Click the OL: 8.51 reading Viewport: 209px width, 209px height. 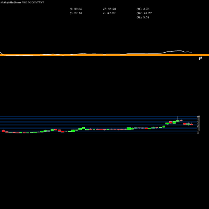pyautogui.click(x=143, y=18)
